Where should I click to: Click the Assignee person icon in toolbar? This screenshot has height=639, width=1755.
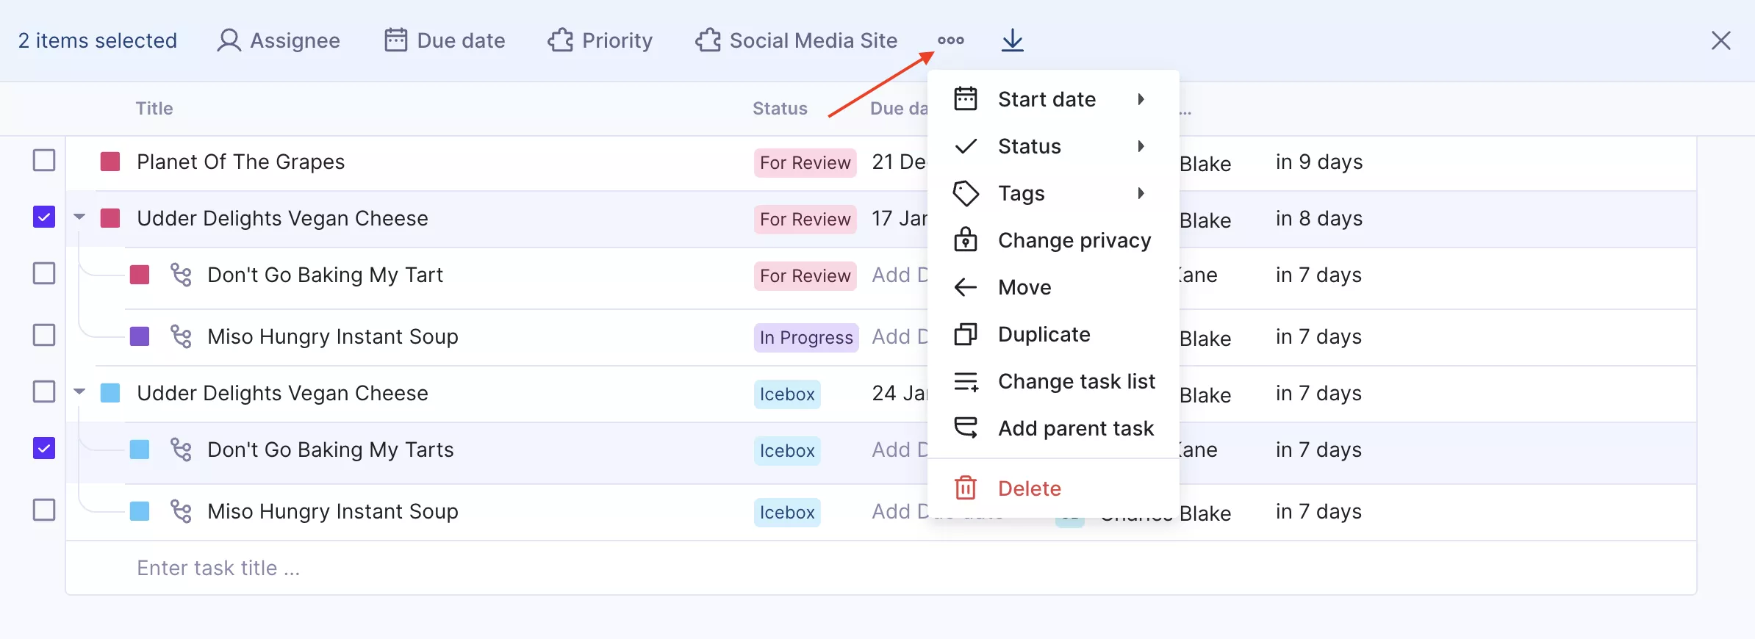[229, 40]
